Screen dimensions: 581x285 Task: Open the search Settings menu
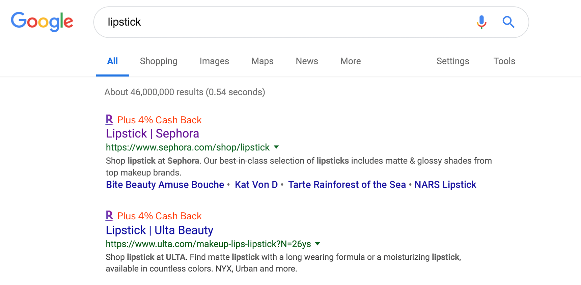click(453, 61)
